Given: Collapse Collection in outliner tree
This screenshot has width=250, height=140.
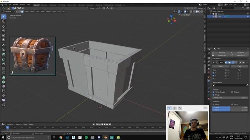Looking at the screenshot, I should click(211, 14).
